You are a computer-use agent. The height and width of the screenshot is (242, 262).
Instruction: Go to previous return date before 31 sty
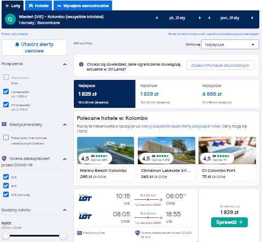click(x=209, y=18)
